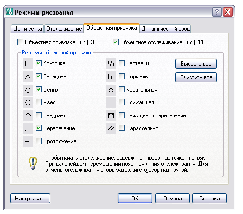
Task: Click the Пересечение cross snap icon
Action: [x=28, y=128]
